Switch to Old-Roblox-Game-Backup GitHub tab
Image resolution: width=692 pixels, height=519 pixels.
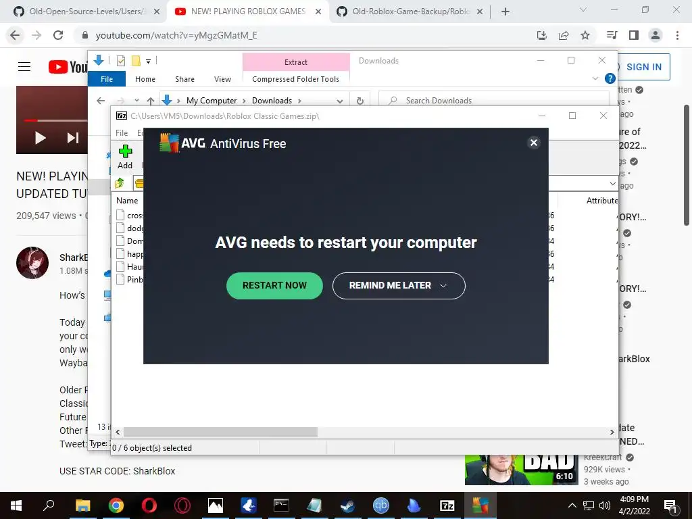[410, 11]
